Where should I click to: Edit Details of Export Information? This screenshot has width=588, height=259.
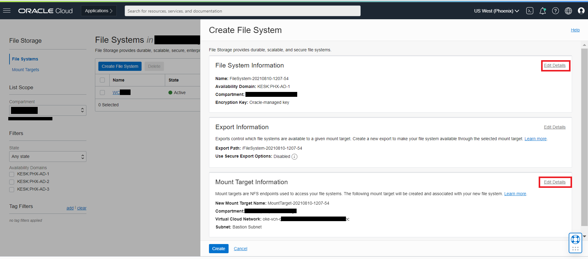click(555, 127)
